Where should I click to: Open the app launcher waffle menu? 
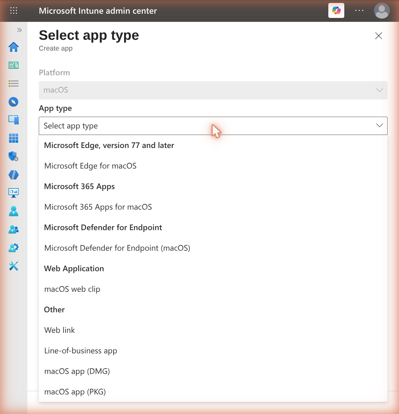coord(14,11)
